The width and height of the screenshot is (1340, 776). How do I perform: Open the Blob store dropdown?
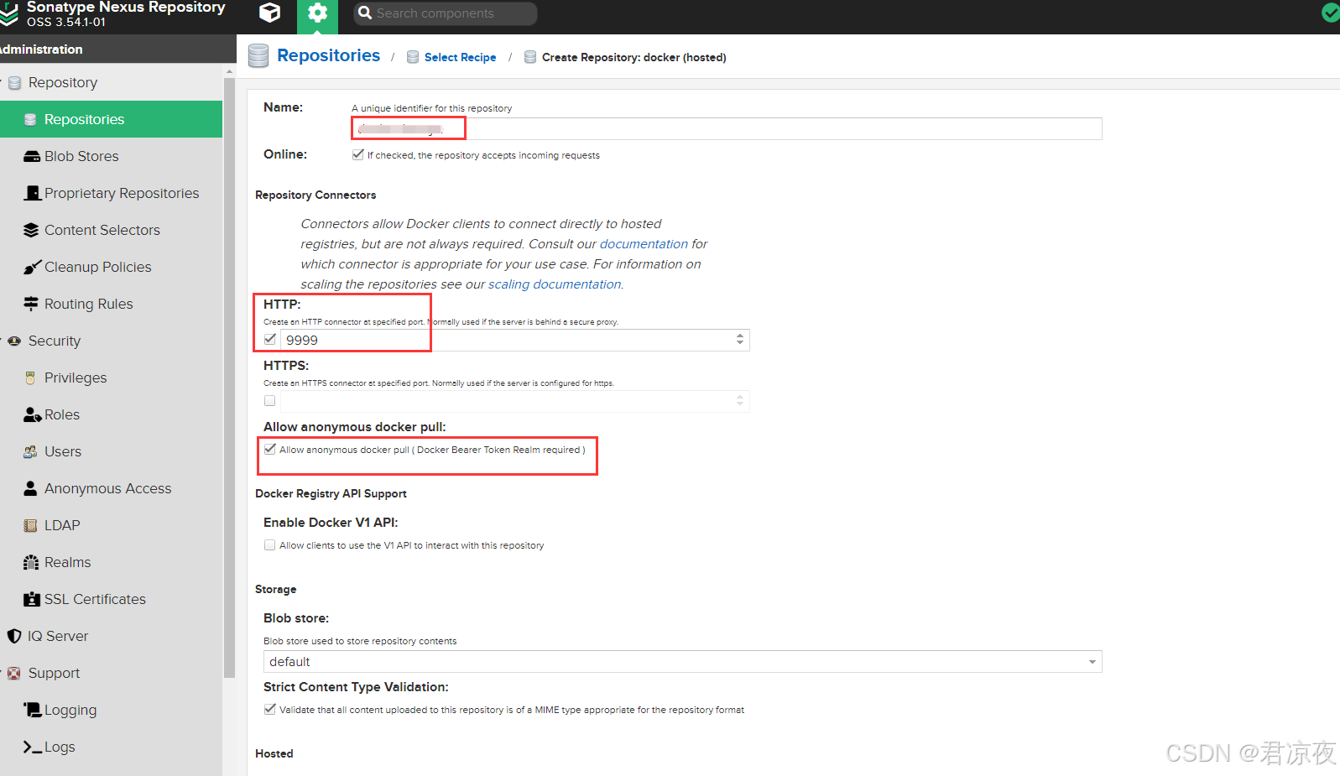pos(1092,662)
